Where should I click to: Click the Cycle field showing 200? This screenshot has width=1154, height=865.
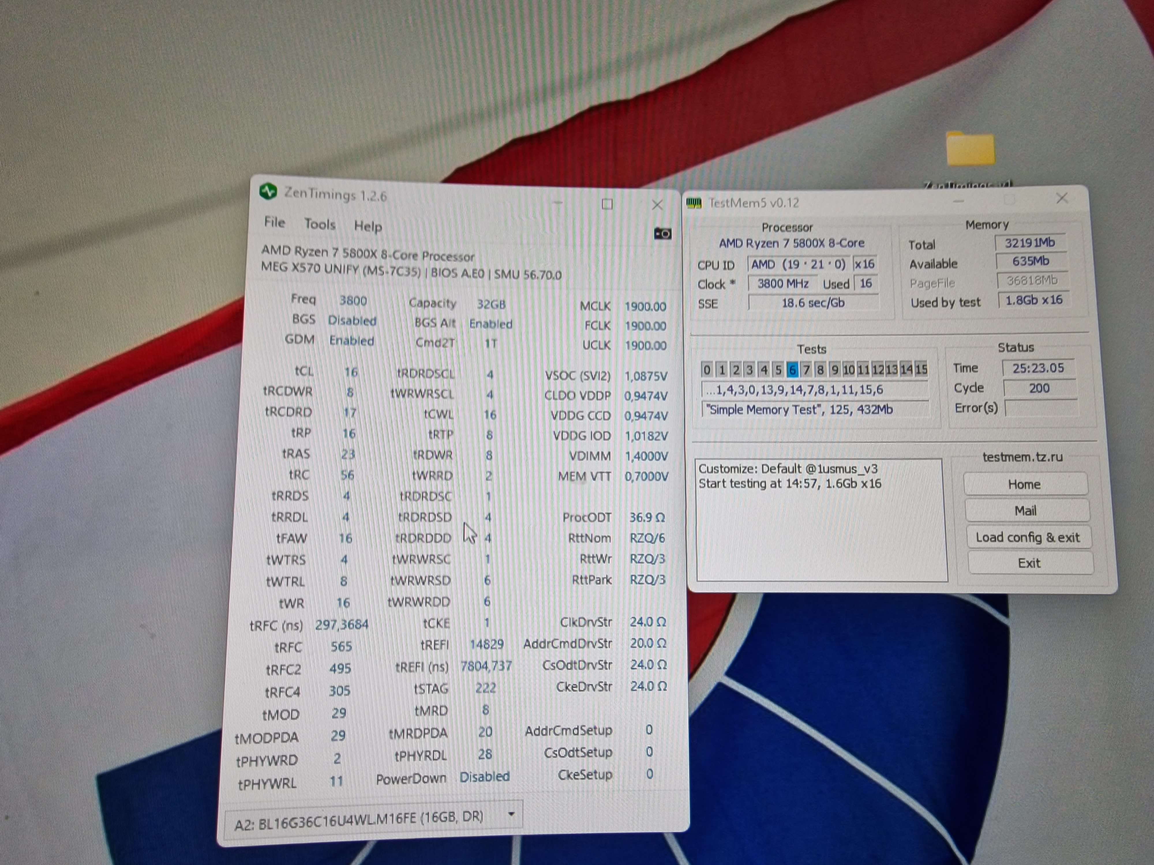click(1039, 388)
